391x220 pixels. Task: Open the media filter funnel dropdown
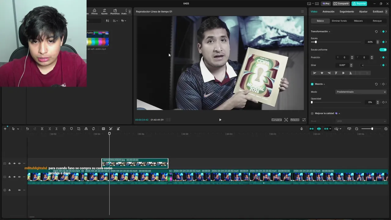point(123,21)
